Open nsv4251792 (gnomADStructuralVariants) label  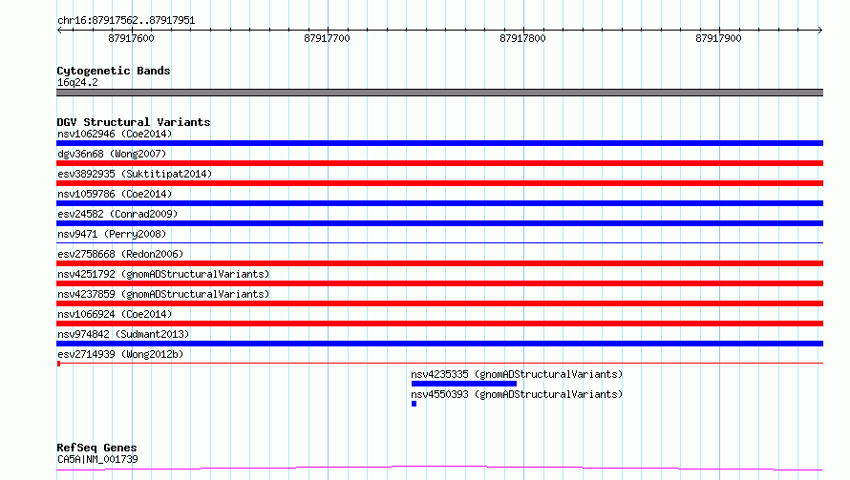click(163, 274)
